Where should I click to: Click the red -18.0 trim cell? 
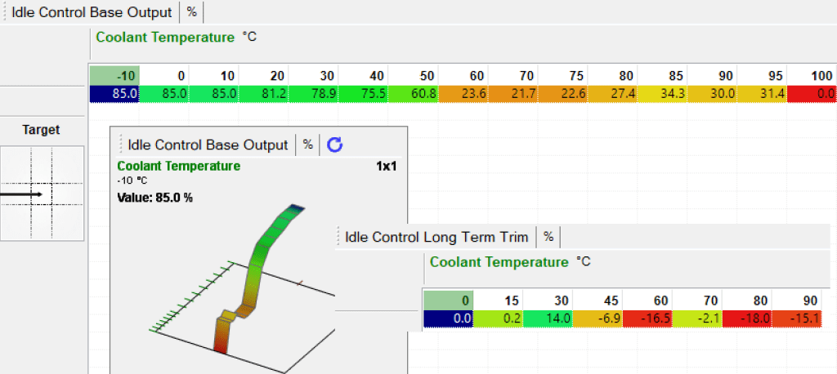pos(748,318)
